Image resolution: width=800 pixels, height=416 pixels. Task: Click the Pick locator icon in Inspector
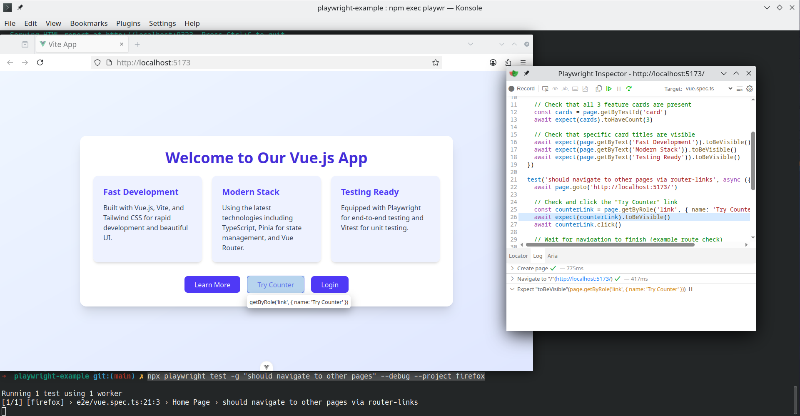click(x=545, y=89)
